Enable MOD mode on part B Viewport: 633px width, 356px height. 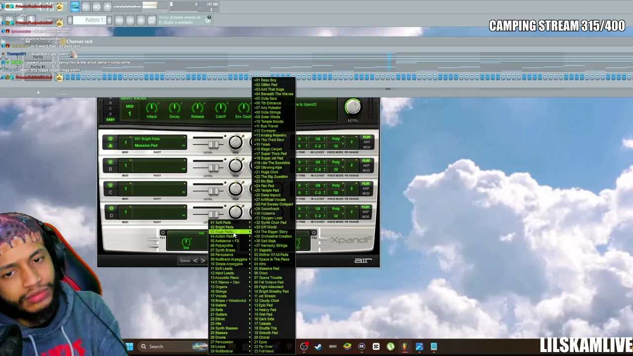pos(366,171)
